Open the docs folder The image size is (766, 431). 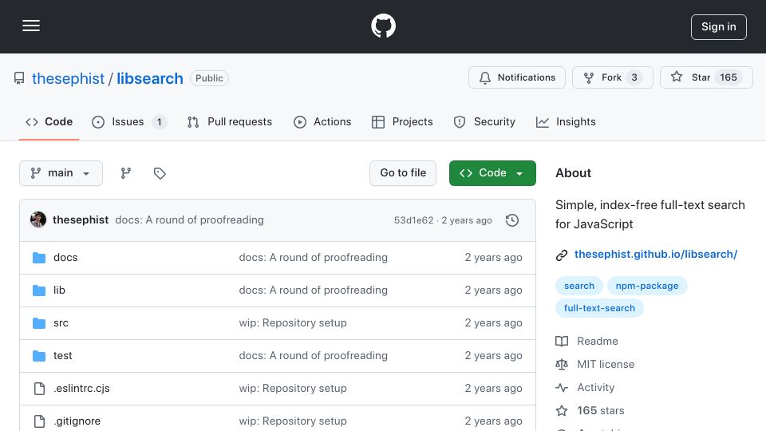(65, 258)
